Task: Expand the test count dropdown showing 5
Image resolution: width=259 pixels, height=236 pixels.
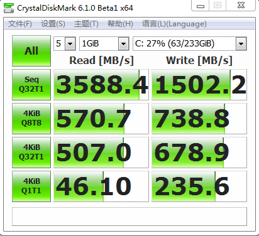Action: tap(70, 44)
